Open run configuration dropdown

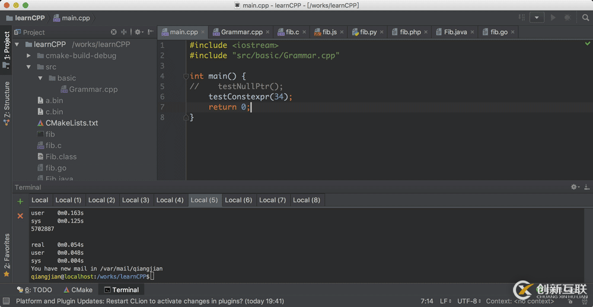point(537,17)
